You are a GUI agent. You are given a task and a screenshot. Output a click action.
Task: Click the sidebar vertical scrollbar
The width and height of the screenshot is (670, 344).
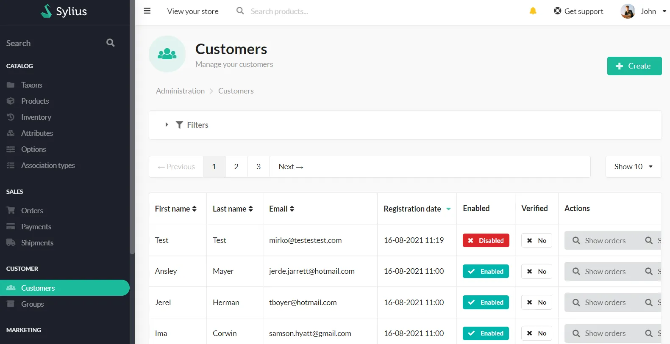coord(132,127)
